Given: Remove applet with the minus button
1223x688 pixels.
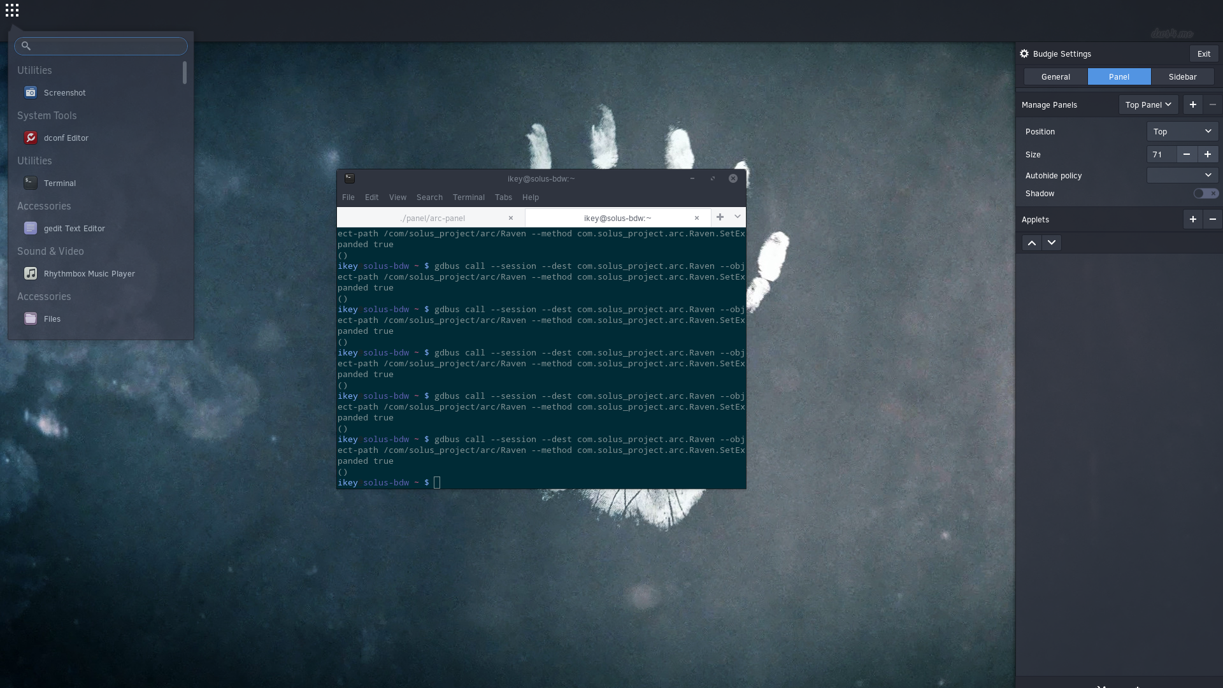Looking at the screenshot, I should [x=1213, y=220].
